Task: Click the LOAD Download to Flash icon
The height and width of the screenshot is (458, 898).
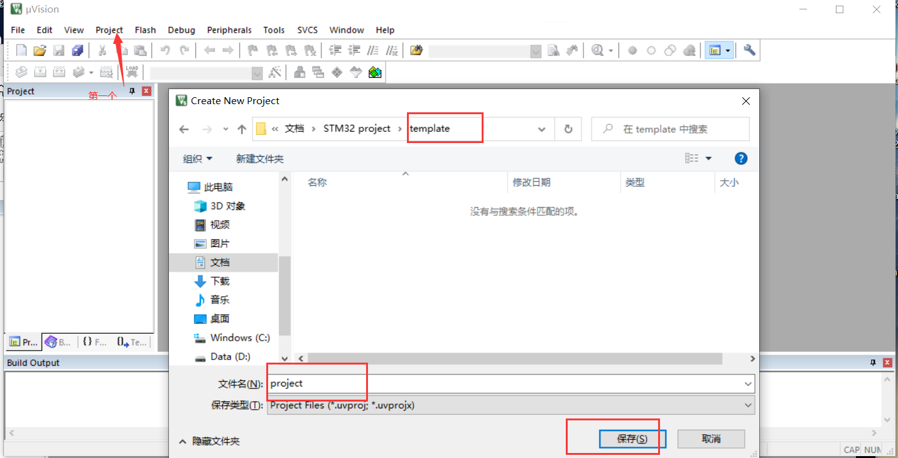Action: click(x=132, y=70)
